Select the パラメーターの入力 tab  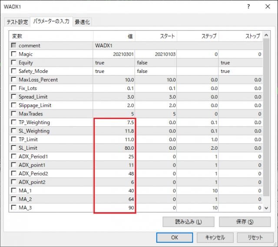pos(51,21)
